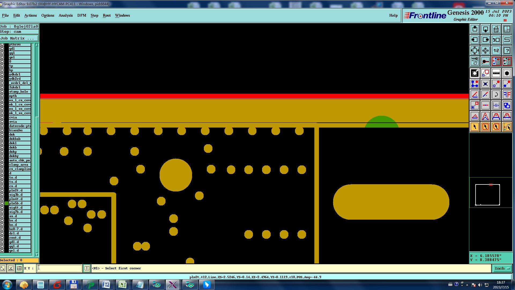Select the plain arrow pointer tool

[474, 127]
